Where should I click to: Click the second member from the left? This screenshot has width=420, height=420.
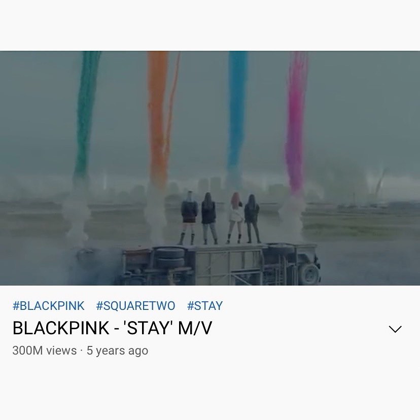pyautogui.click(x=209, y=218)
